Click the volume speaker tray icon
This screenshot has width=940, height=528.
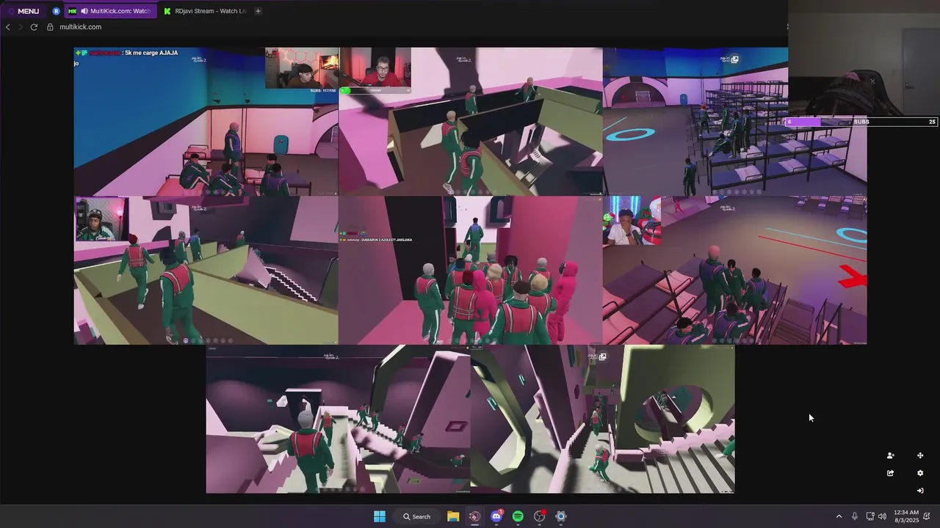click(882, 516)
